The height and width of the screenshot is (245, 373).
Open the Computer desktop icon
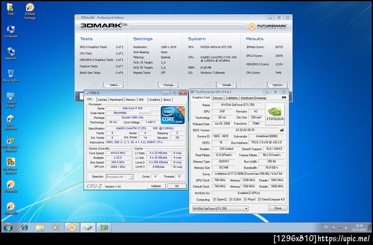[11, 32]
